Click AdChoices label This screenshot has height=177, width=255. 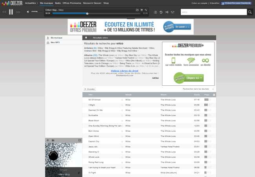[155, 78]
